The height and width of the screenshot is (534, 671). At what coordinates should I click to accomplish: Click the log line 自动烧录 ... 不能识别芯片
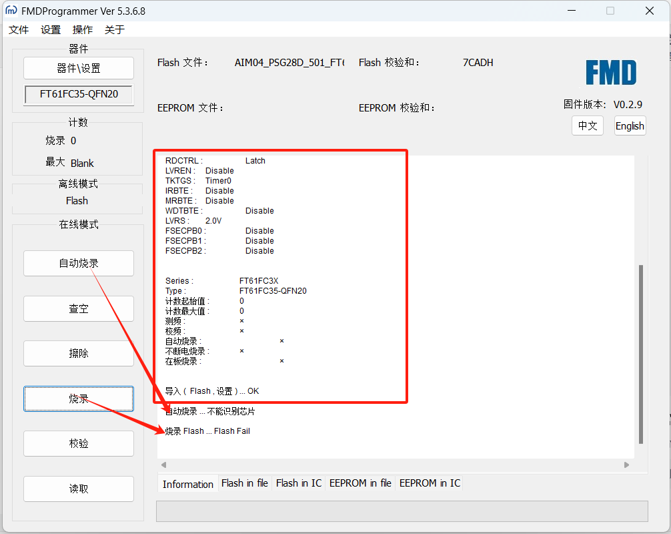point(210,411)
